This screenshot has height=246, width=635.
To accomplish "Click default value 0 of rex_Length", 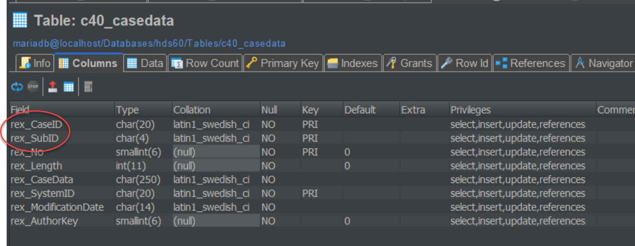I will coord(372,166).
